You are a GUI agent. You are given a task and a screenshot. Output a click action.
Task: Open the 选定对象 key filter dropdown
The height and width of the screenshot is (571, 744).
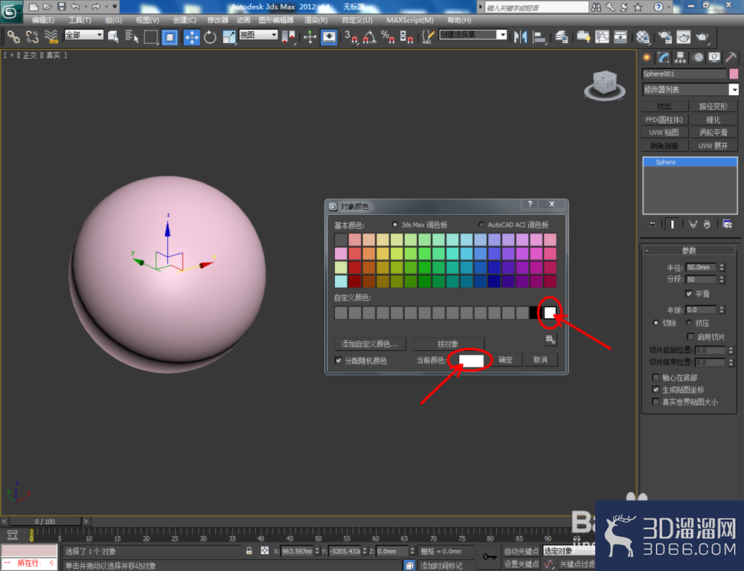pyautogui.click(x=569, y=551)
